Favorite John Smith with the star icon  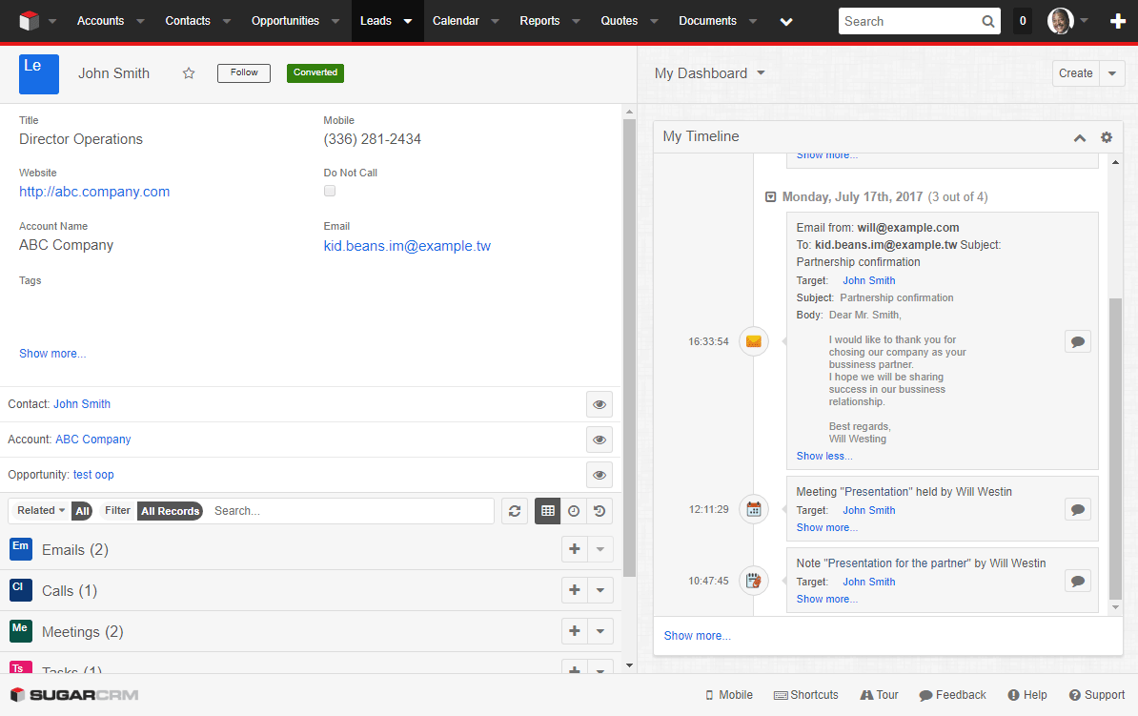(189, 73)
